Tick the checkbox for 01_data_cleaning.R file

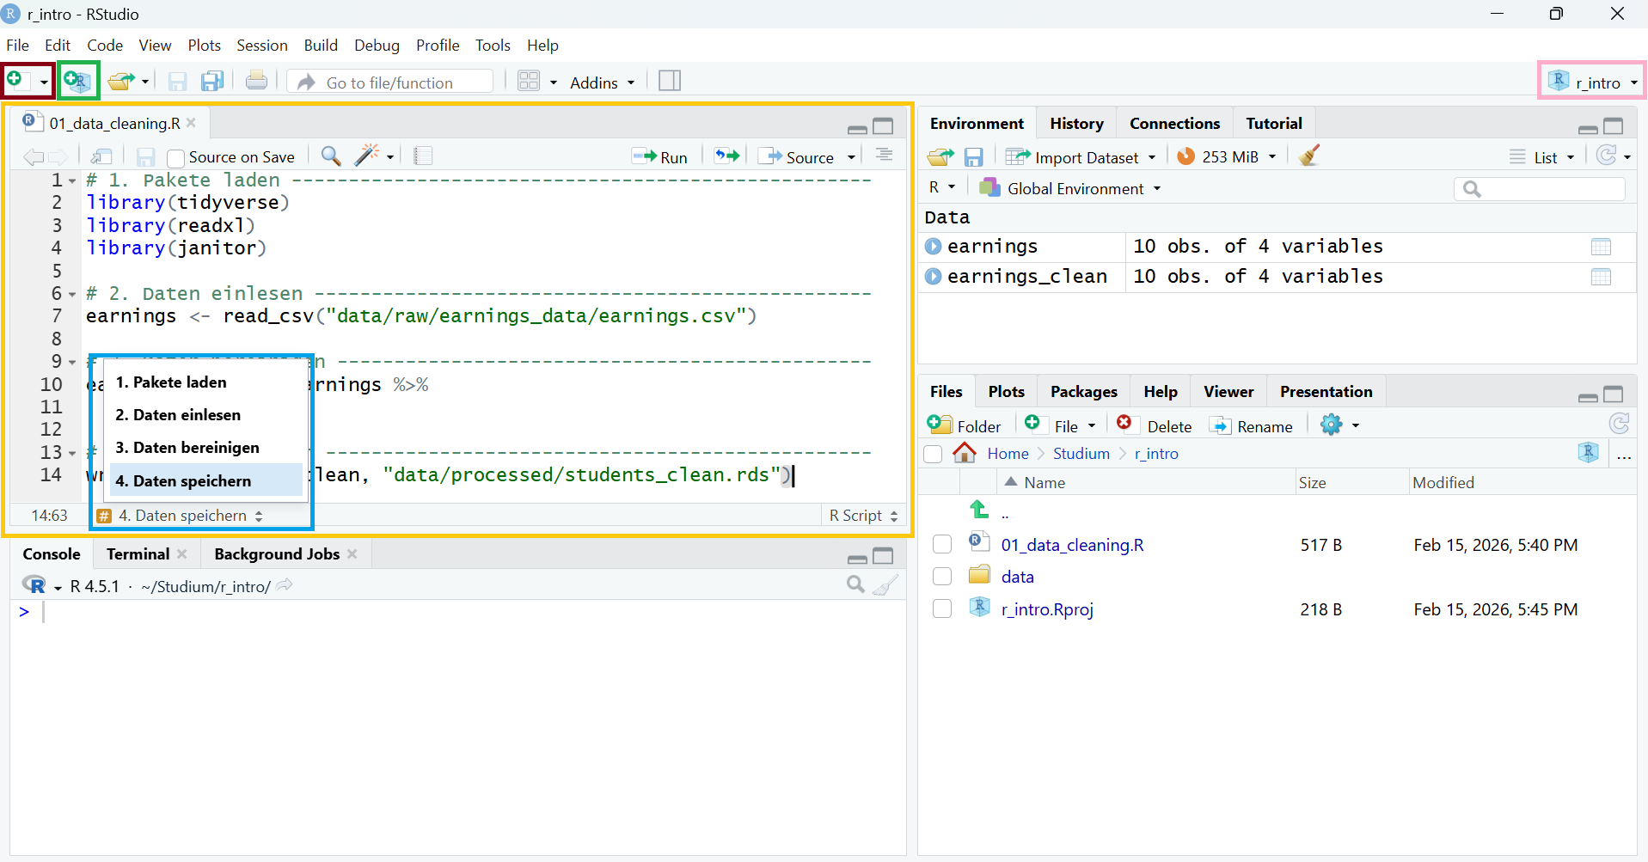click(942, 545)
